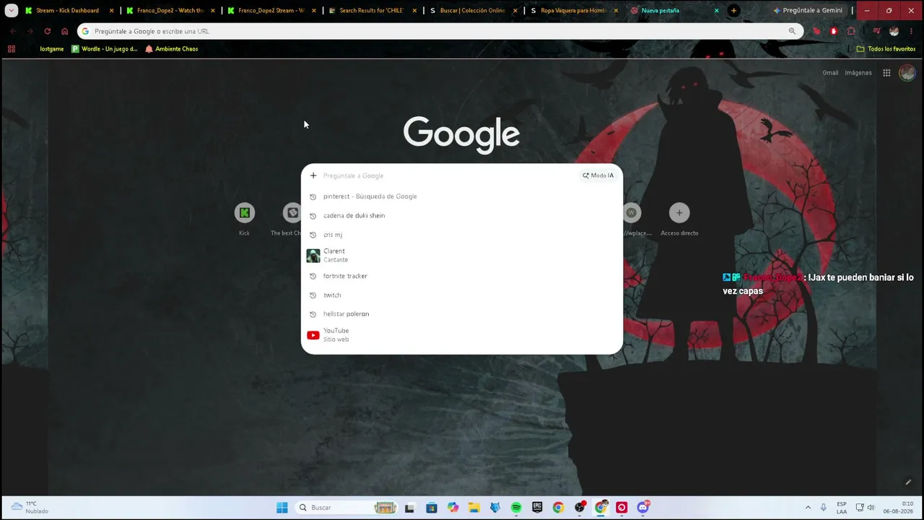Open the tab search dropdown arrow
This screenshot has height=520, width=924.
[x=11, y=11]
